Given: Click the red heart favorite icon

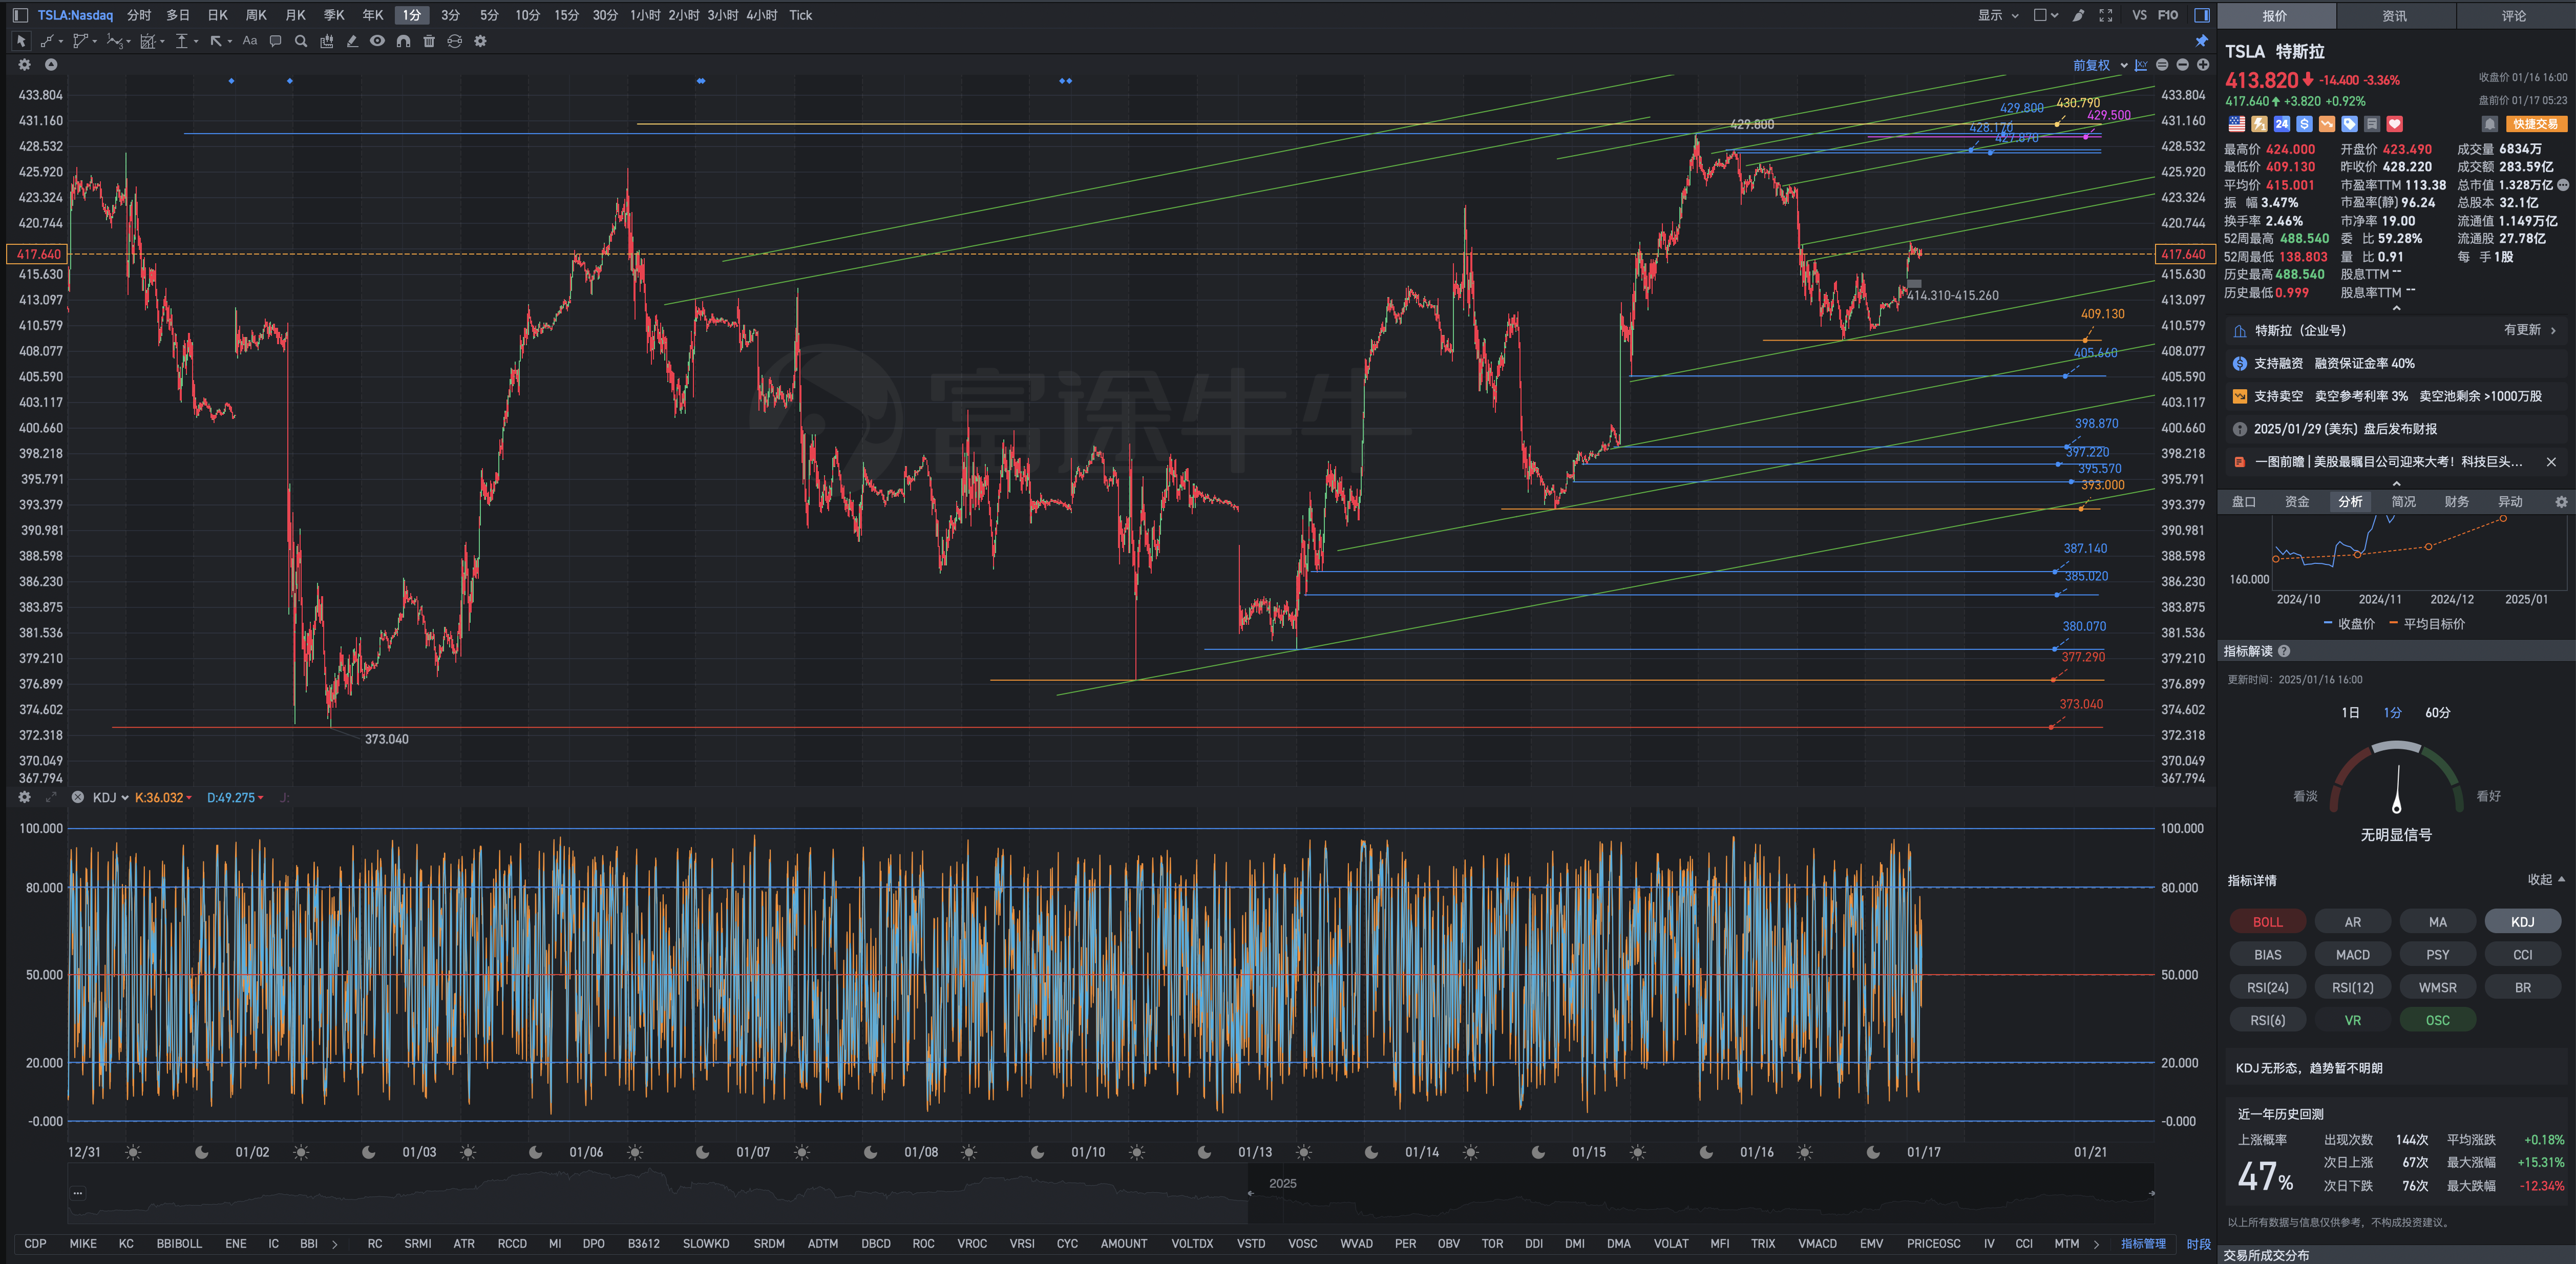Looking at the screenshot, I should (x=2394, y=124).
